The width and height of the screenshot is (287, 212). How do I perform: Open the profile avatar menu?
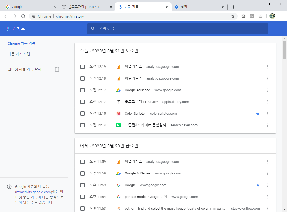(x=272, y=16)
